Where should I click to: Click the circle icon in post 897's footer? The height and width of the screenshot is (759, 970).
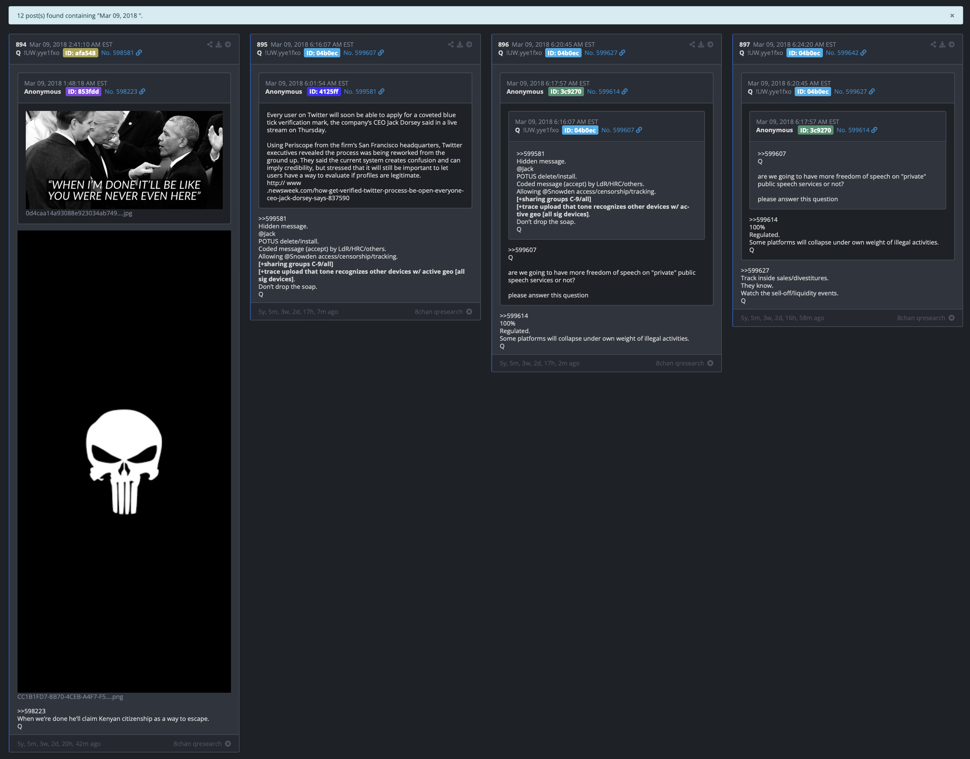click(951, 318)
